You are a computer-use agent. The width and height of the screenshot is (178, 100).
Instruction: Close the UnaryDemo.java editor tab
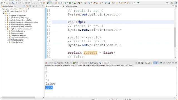60,6
